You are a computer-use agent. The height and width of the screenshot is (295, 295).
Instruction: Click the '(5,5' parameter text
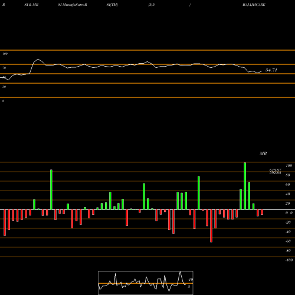pos(152,5)
